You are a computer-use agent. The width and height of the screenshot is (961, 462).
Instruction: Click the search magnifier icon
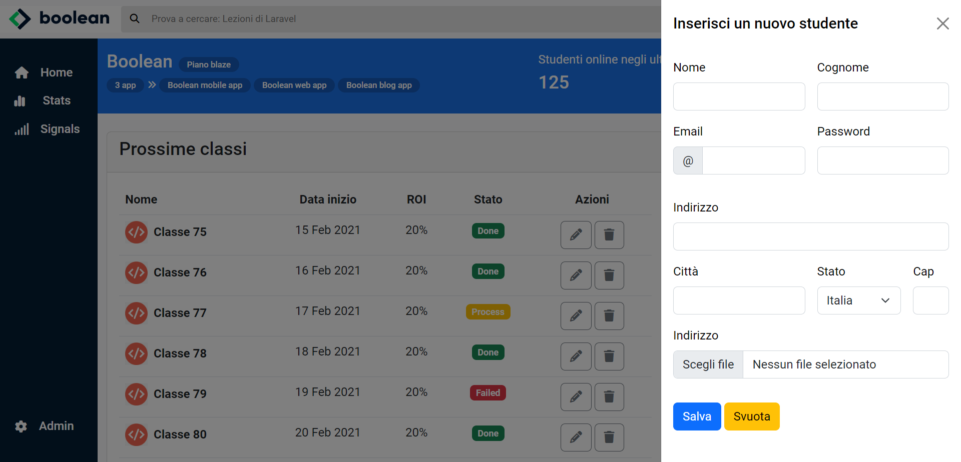(x=134, y=18)
